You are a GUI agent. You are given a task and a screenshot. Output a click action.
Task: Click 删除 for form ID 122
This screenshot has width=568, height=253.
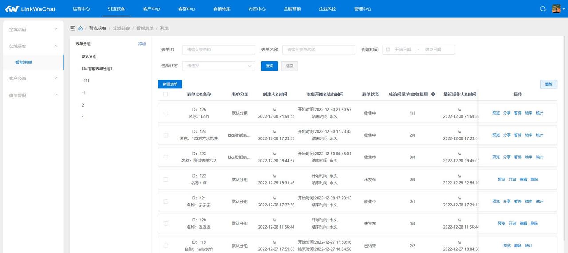click(534, 179)
